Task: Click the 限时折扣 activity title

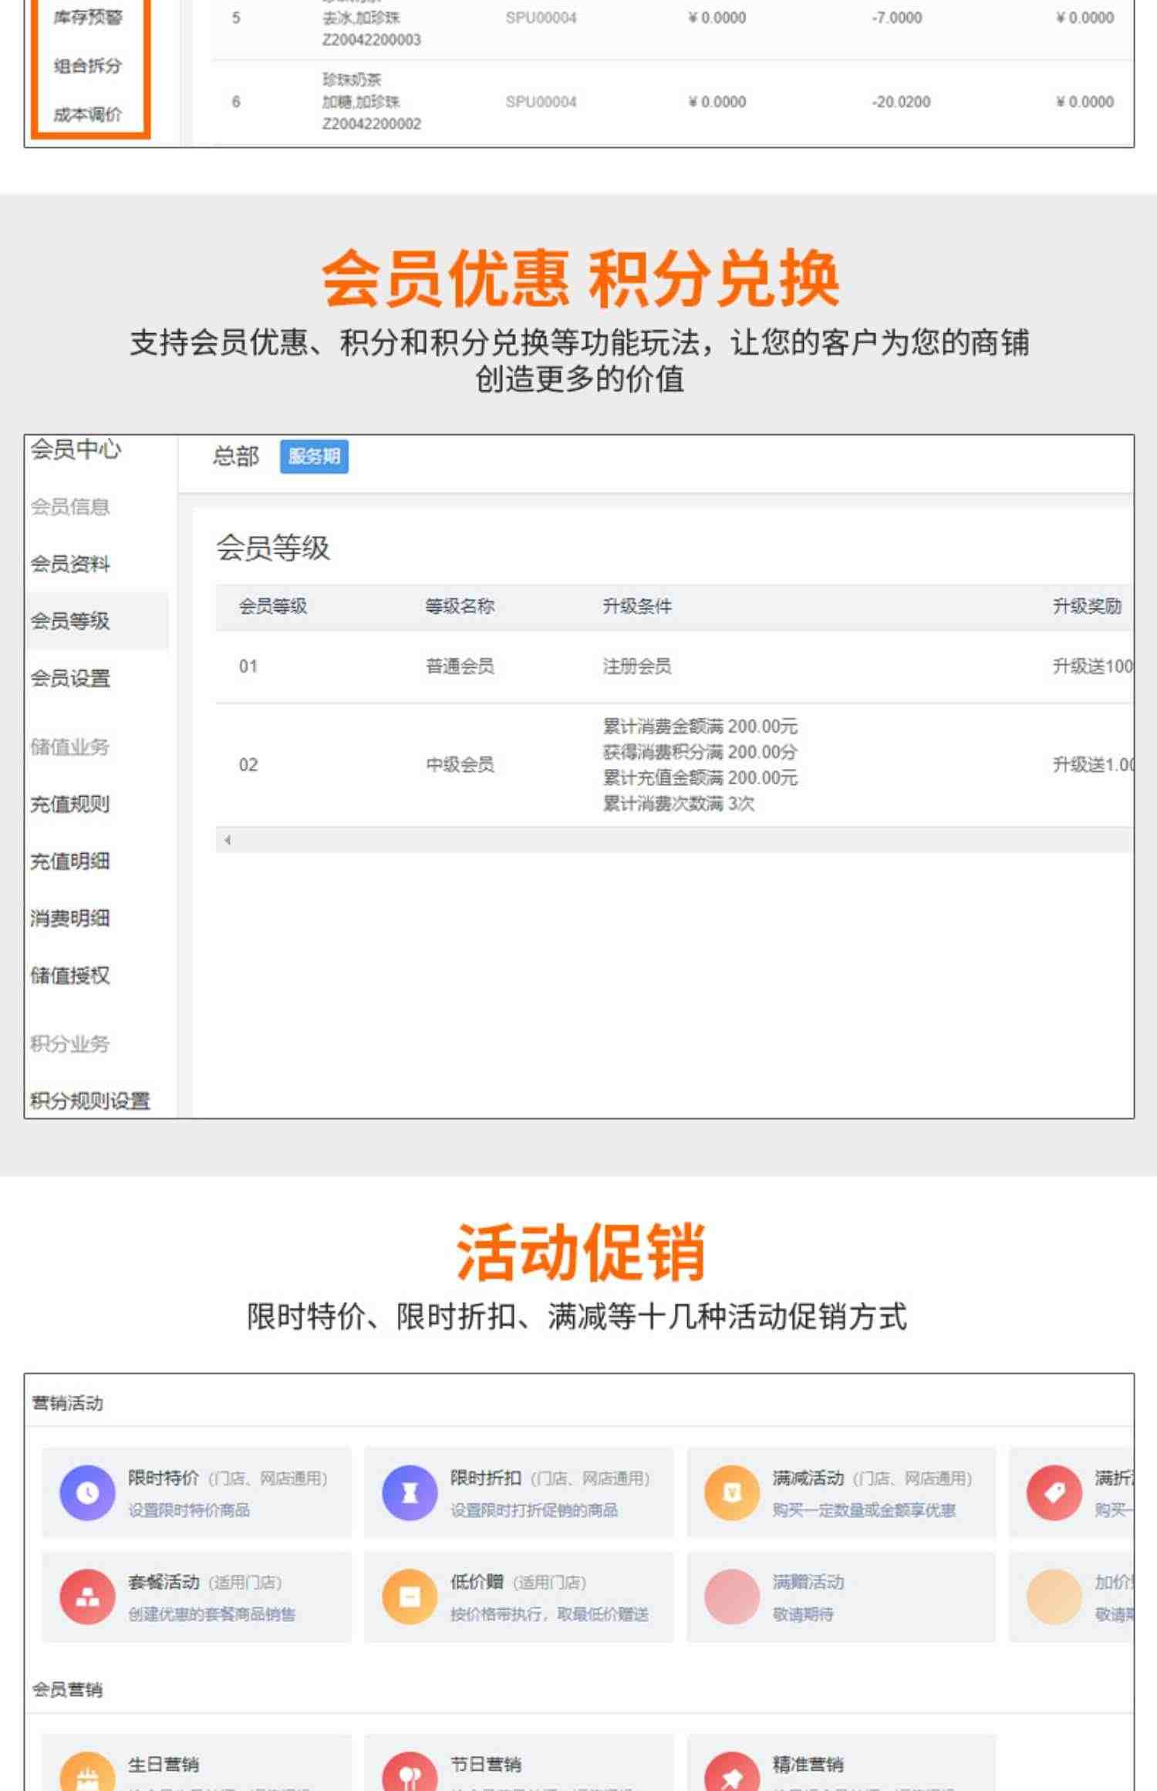Action: point(486,1478)
